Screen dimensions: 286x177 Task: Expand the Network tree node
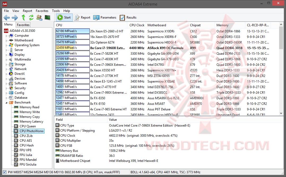(x=7, y=69)
